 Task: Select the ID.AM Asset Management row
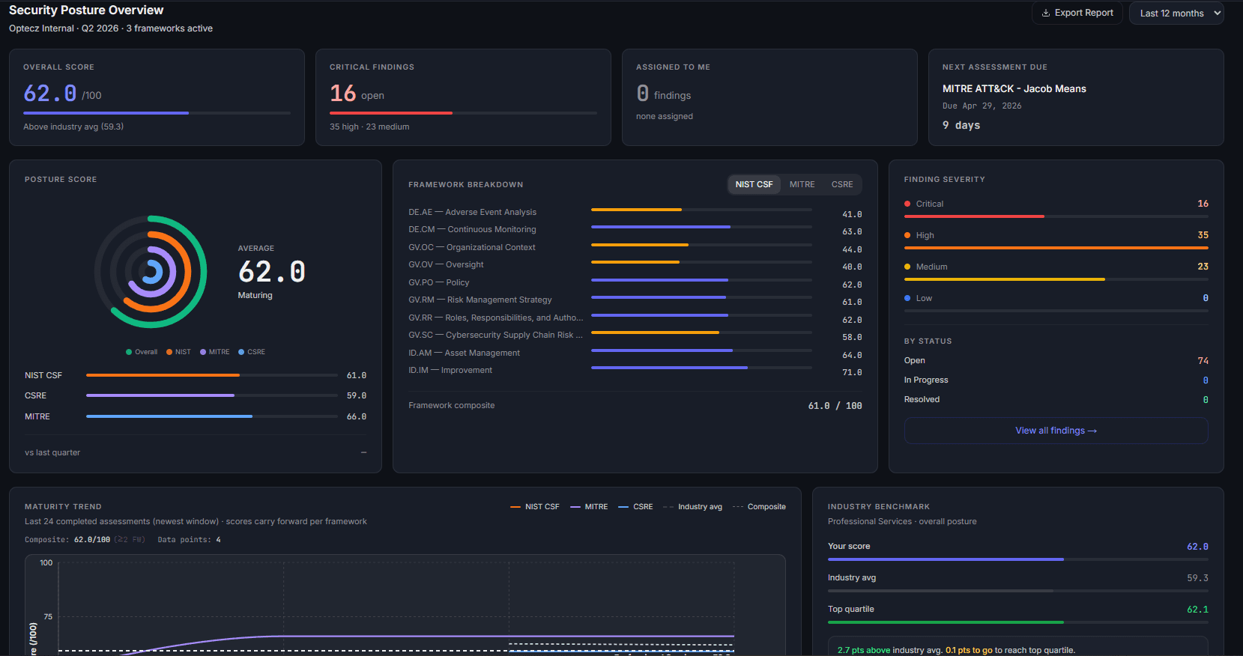click(635, 353)
